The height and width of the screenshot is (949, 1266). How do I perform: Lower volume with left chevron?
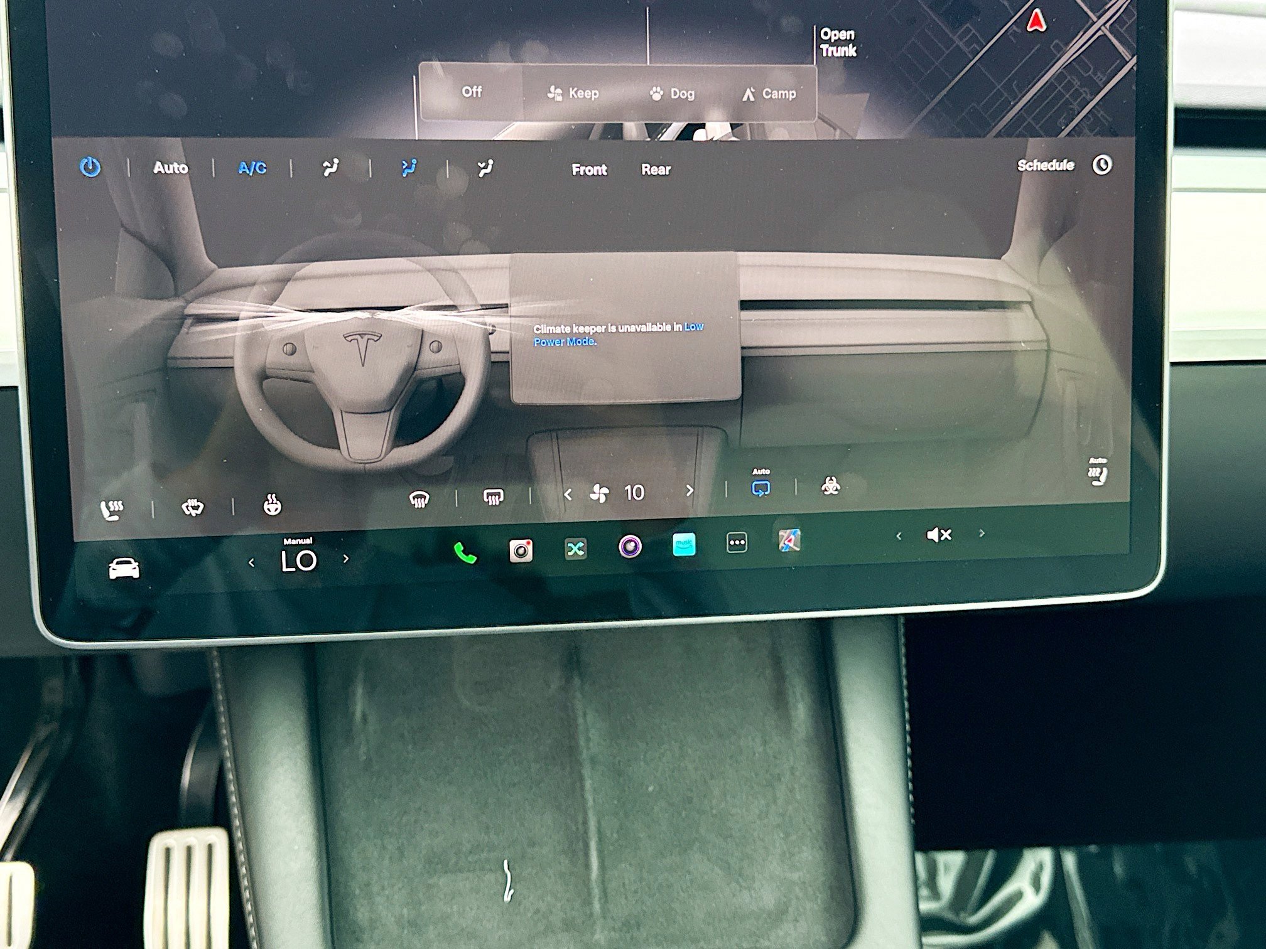pos(899,536)
